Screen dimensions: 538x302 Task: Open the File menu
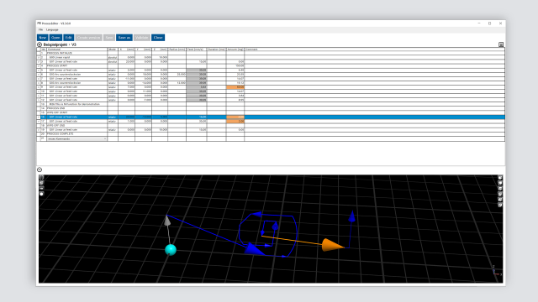pyautogui.click(x=40, y=30)
